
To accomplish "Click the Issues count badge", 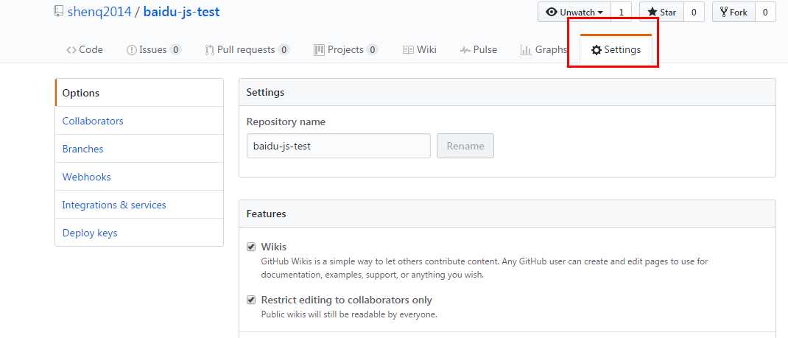I will (x=175, y=50).
